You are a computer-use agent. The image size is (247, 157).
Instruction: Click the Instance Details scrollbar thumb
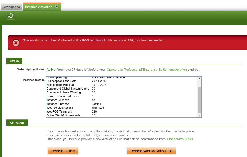(x=199, y=100)
